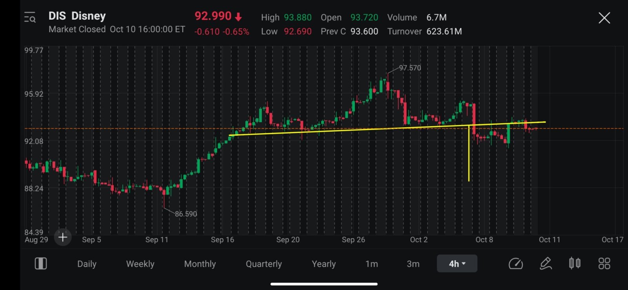Tap the red down arrow beside price
Viewport: 628px width, 290px height.
238,17
